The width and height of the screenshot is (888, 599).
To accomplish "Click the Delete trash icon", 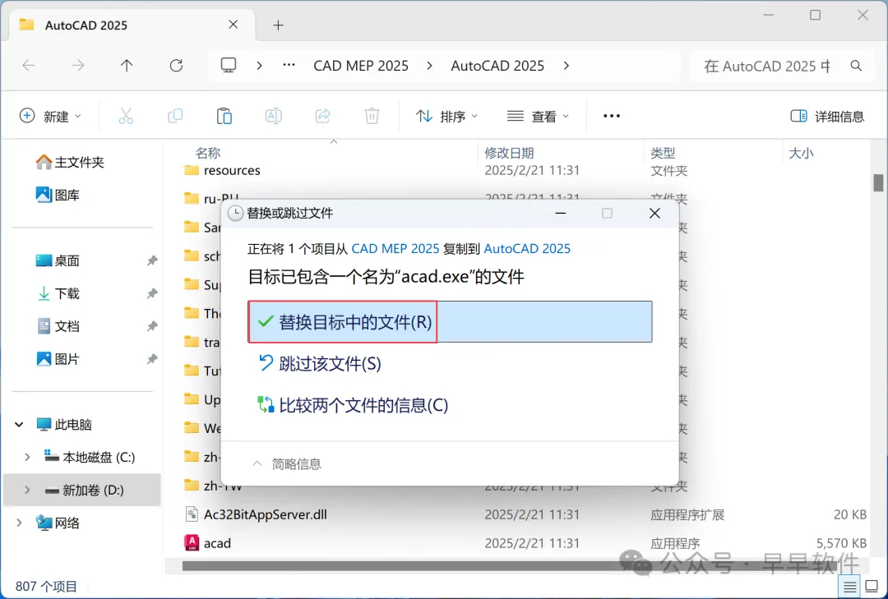I will pyautogui.click(x=372, y=116).
